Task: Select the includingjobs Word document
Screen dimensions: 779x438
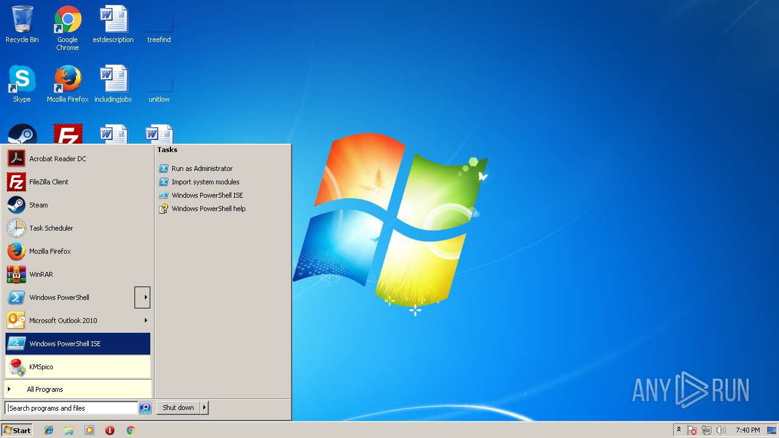Action: click(113, 84)
